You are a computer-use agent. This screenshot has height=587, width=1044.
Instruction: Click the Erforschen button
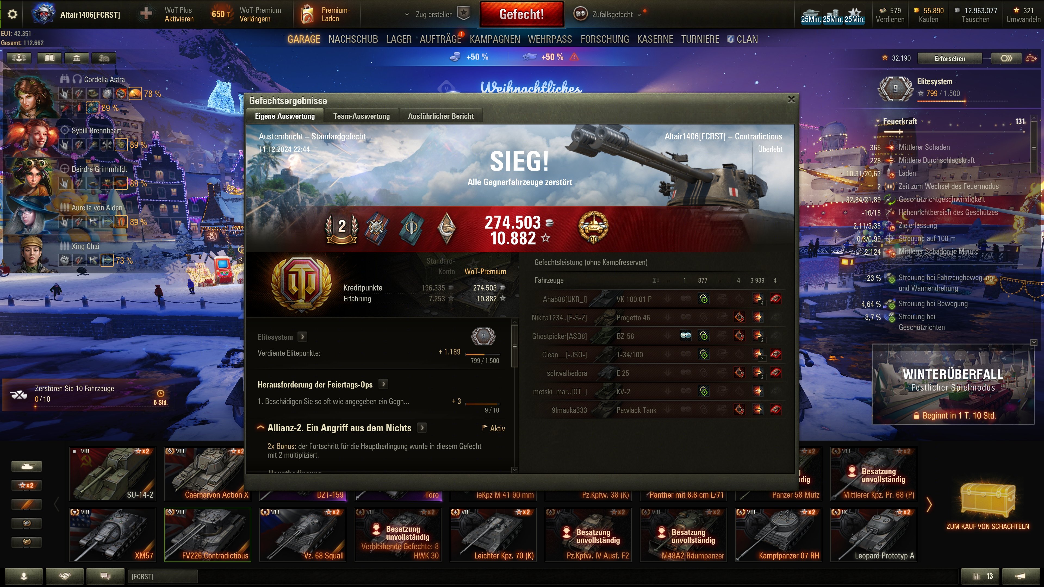(x=950, y=58)
